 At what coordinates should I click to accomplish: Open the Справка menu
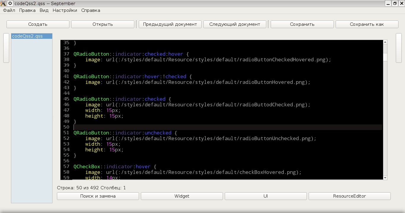pos(91,10)
